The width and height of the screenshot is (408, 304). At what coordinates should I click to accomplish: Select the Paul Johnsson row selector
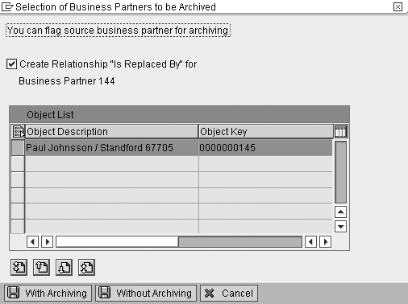click(18, 148)
